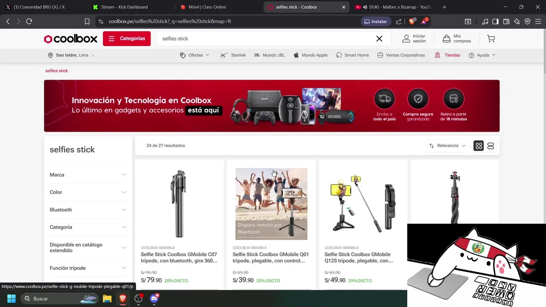The height and width of the screenshot is (307, 546).
Task: Toggle the browser sidebar panel icon
Action: pos(495,21)
